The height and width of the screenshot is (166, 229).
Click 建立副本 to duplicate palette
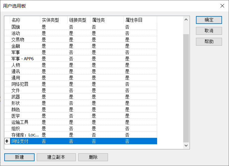tap(56, 157)
